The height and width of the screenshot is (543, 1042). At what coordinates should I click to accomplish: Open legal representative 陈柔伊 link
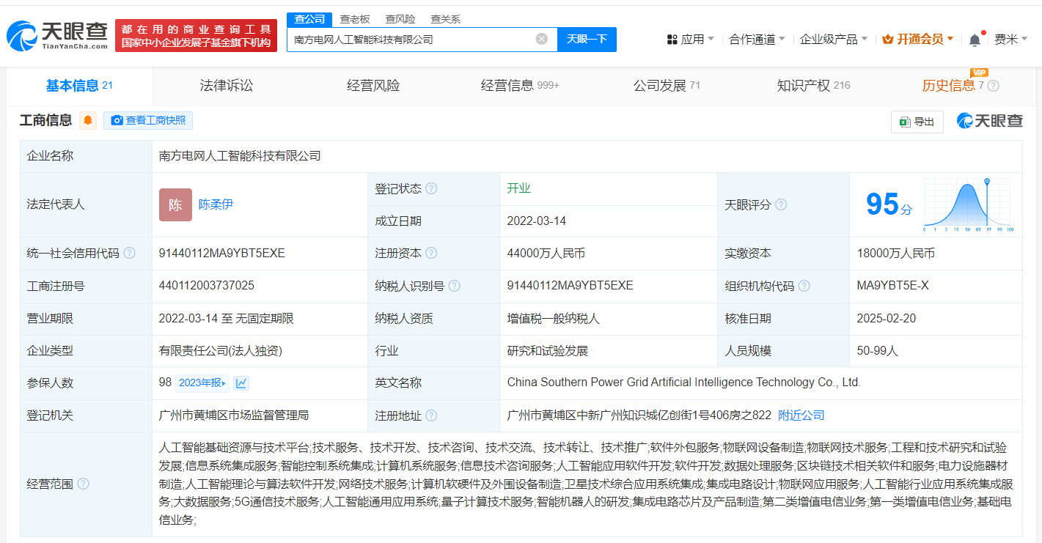[x=216, y=205]
